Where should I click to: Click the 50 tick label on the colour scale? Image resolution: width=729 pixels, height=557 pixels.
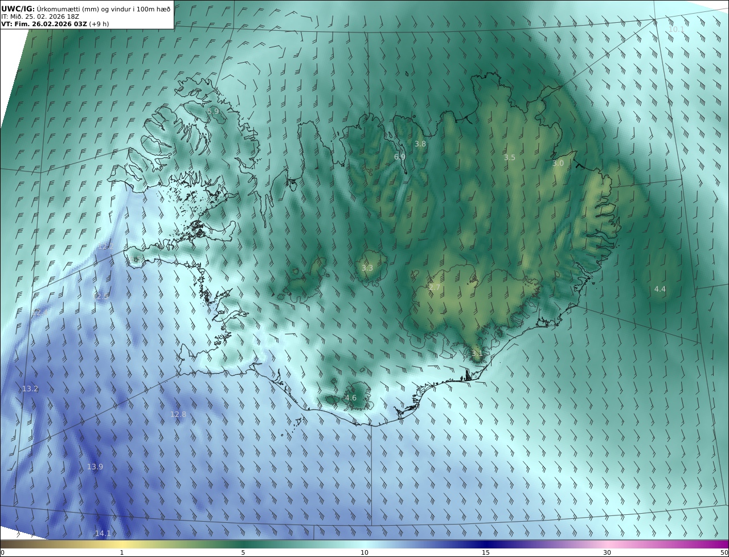724,553
